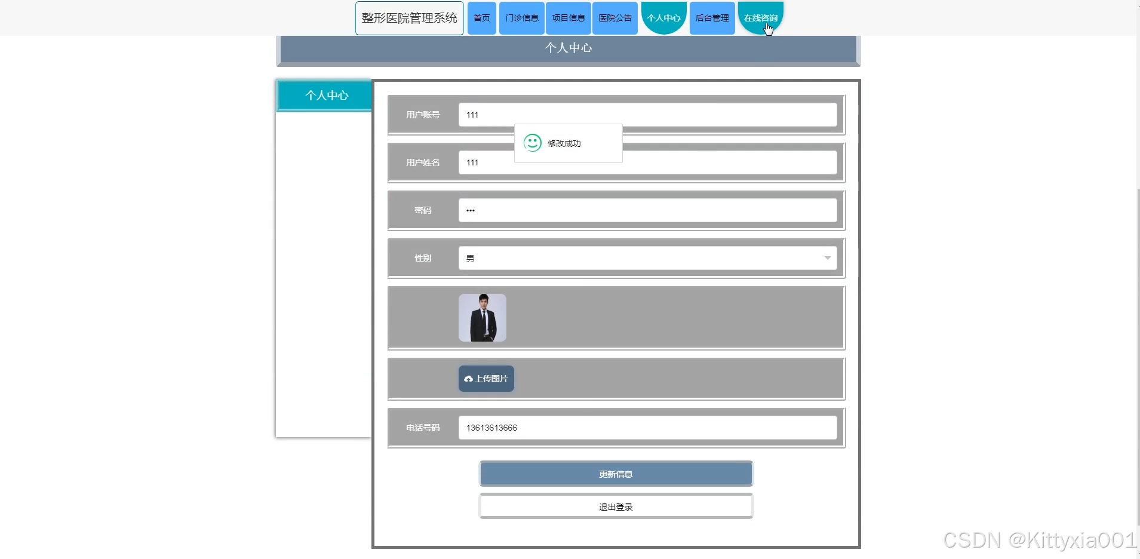The height and width of the screenshot is (559, 1140).
Task: Click the user avatar photo thumbnail
Action: tap(483, 318)
